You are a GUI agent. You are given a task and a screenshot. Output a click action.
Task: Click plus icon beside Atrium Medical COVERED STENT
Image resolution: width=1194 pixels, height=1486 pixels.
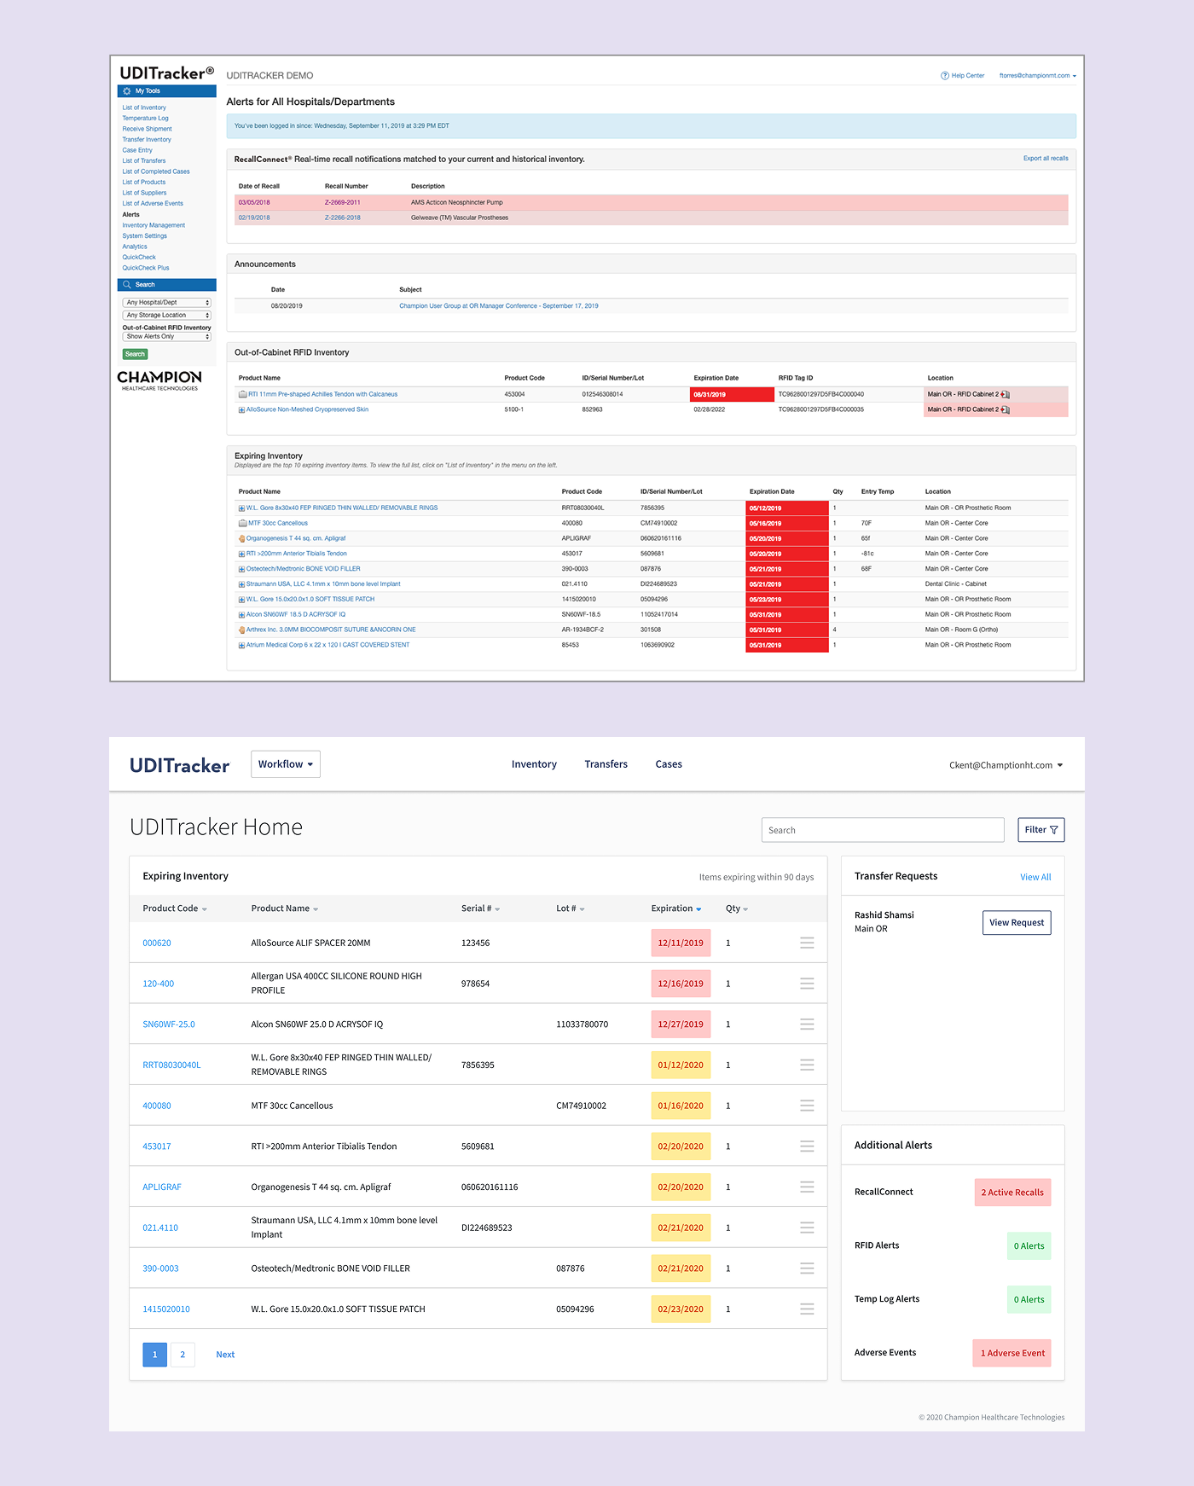(x=241, y=646)
